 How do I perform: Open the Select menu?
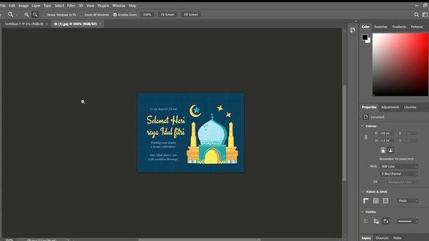click(59, 5)
